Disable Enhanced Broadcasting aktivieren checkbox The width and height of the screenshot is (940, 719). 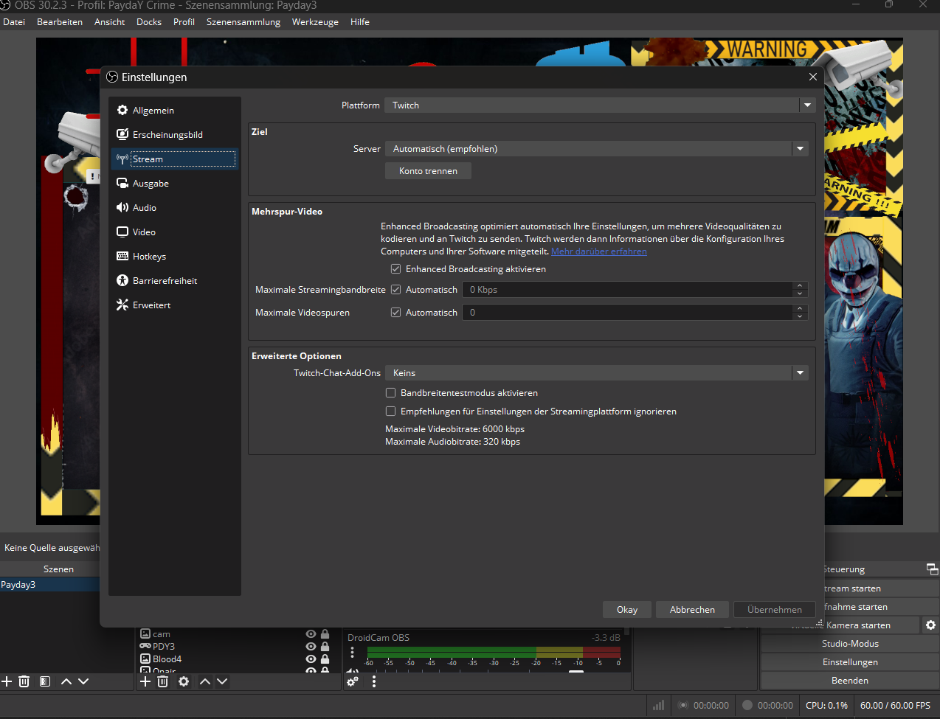[x=396, y=269]
